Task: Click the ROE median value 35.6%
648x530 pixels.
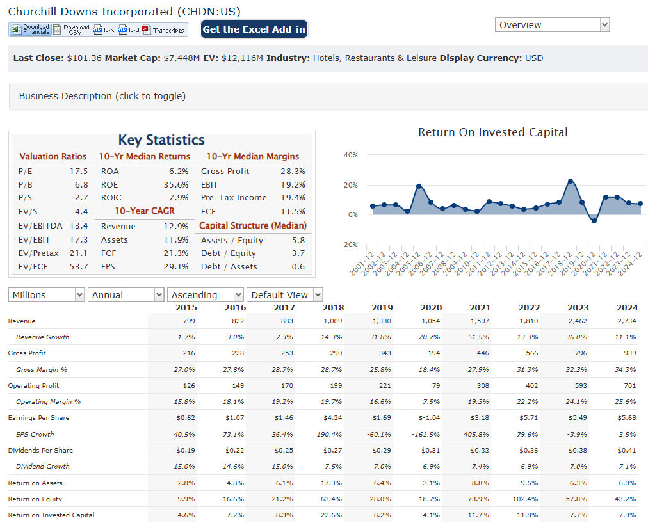Action: (x=176, y=184)
